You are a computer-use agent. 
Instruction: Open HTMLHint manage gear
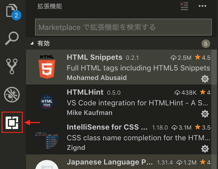[205, 114]
